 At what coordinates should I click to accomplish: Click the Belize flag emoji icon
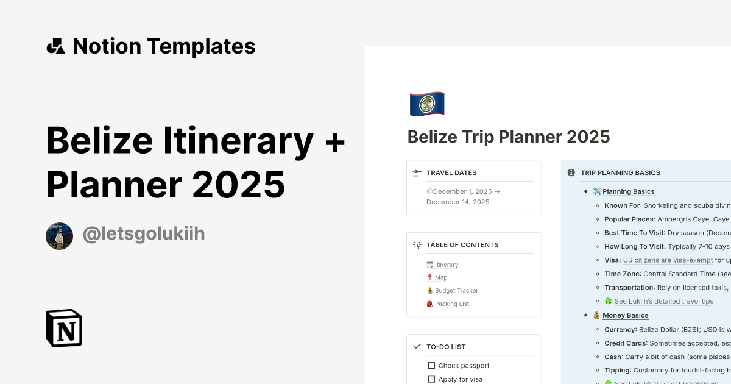[x=426, y=103]
